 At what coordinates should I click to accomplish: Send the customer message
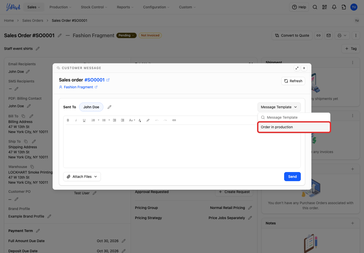292,177
